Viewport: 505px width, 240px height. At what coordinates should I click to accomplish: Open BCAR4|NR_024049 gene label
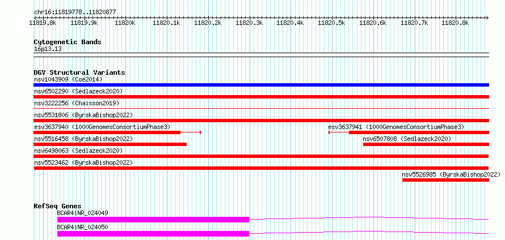pos(82,213)
